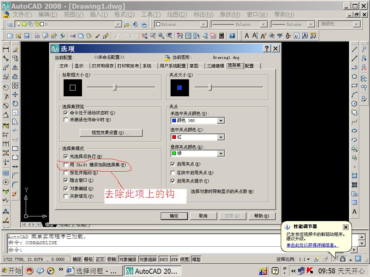Select the Array tool
The height and width of the screenshot is (277, 370).
(x=15, y=85)
